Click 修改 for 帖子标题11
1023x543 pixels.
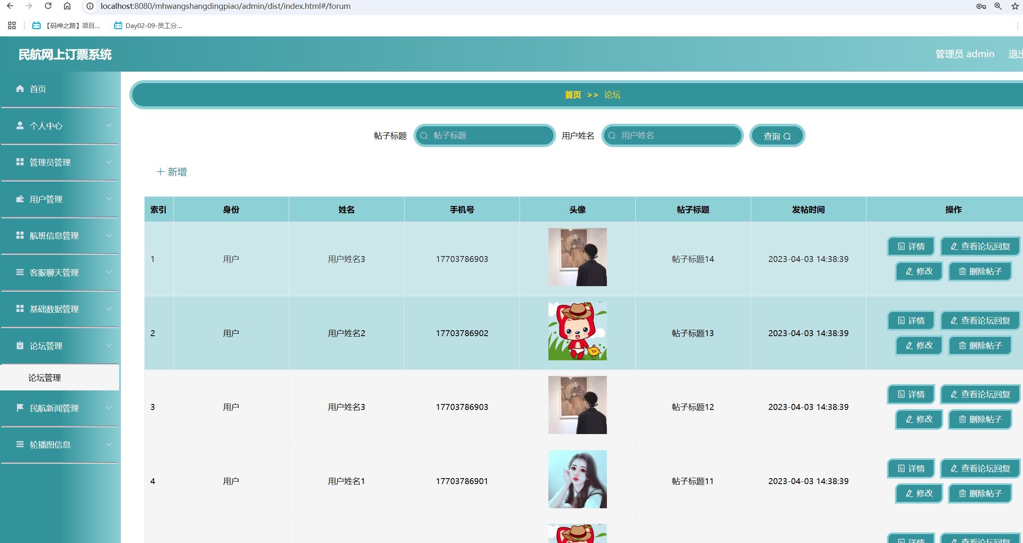(x=919, y=493)
